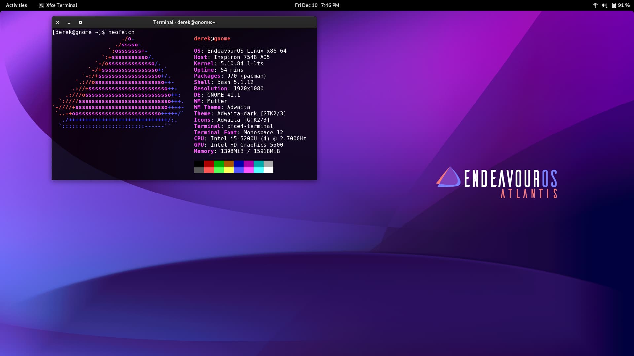Click the Wi-Fi status icon
This screenshot has height=356, width=634.
pyautogui.click(x=595, y=5)
